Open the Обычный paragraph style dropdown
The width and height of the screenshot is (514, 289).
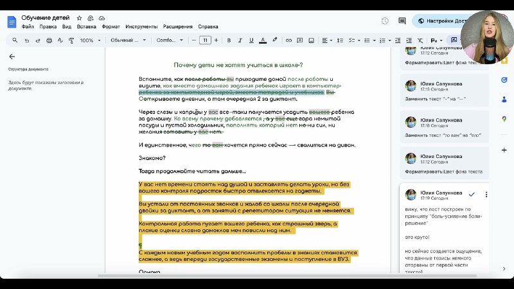click(x=128, y=40)
